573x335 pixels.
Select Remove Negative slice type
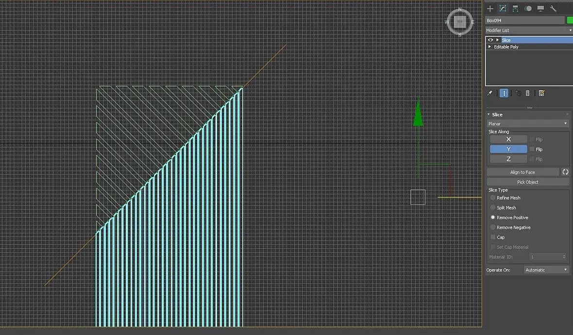[493, 227]
